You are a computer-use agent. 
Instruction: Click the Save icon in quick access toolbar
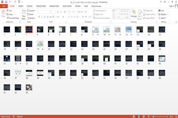coord(6,2)
